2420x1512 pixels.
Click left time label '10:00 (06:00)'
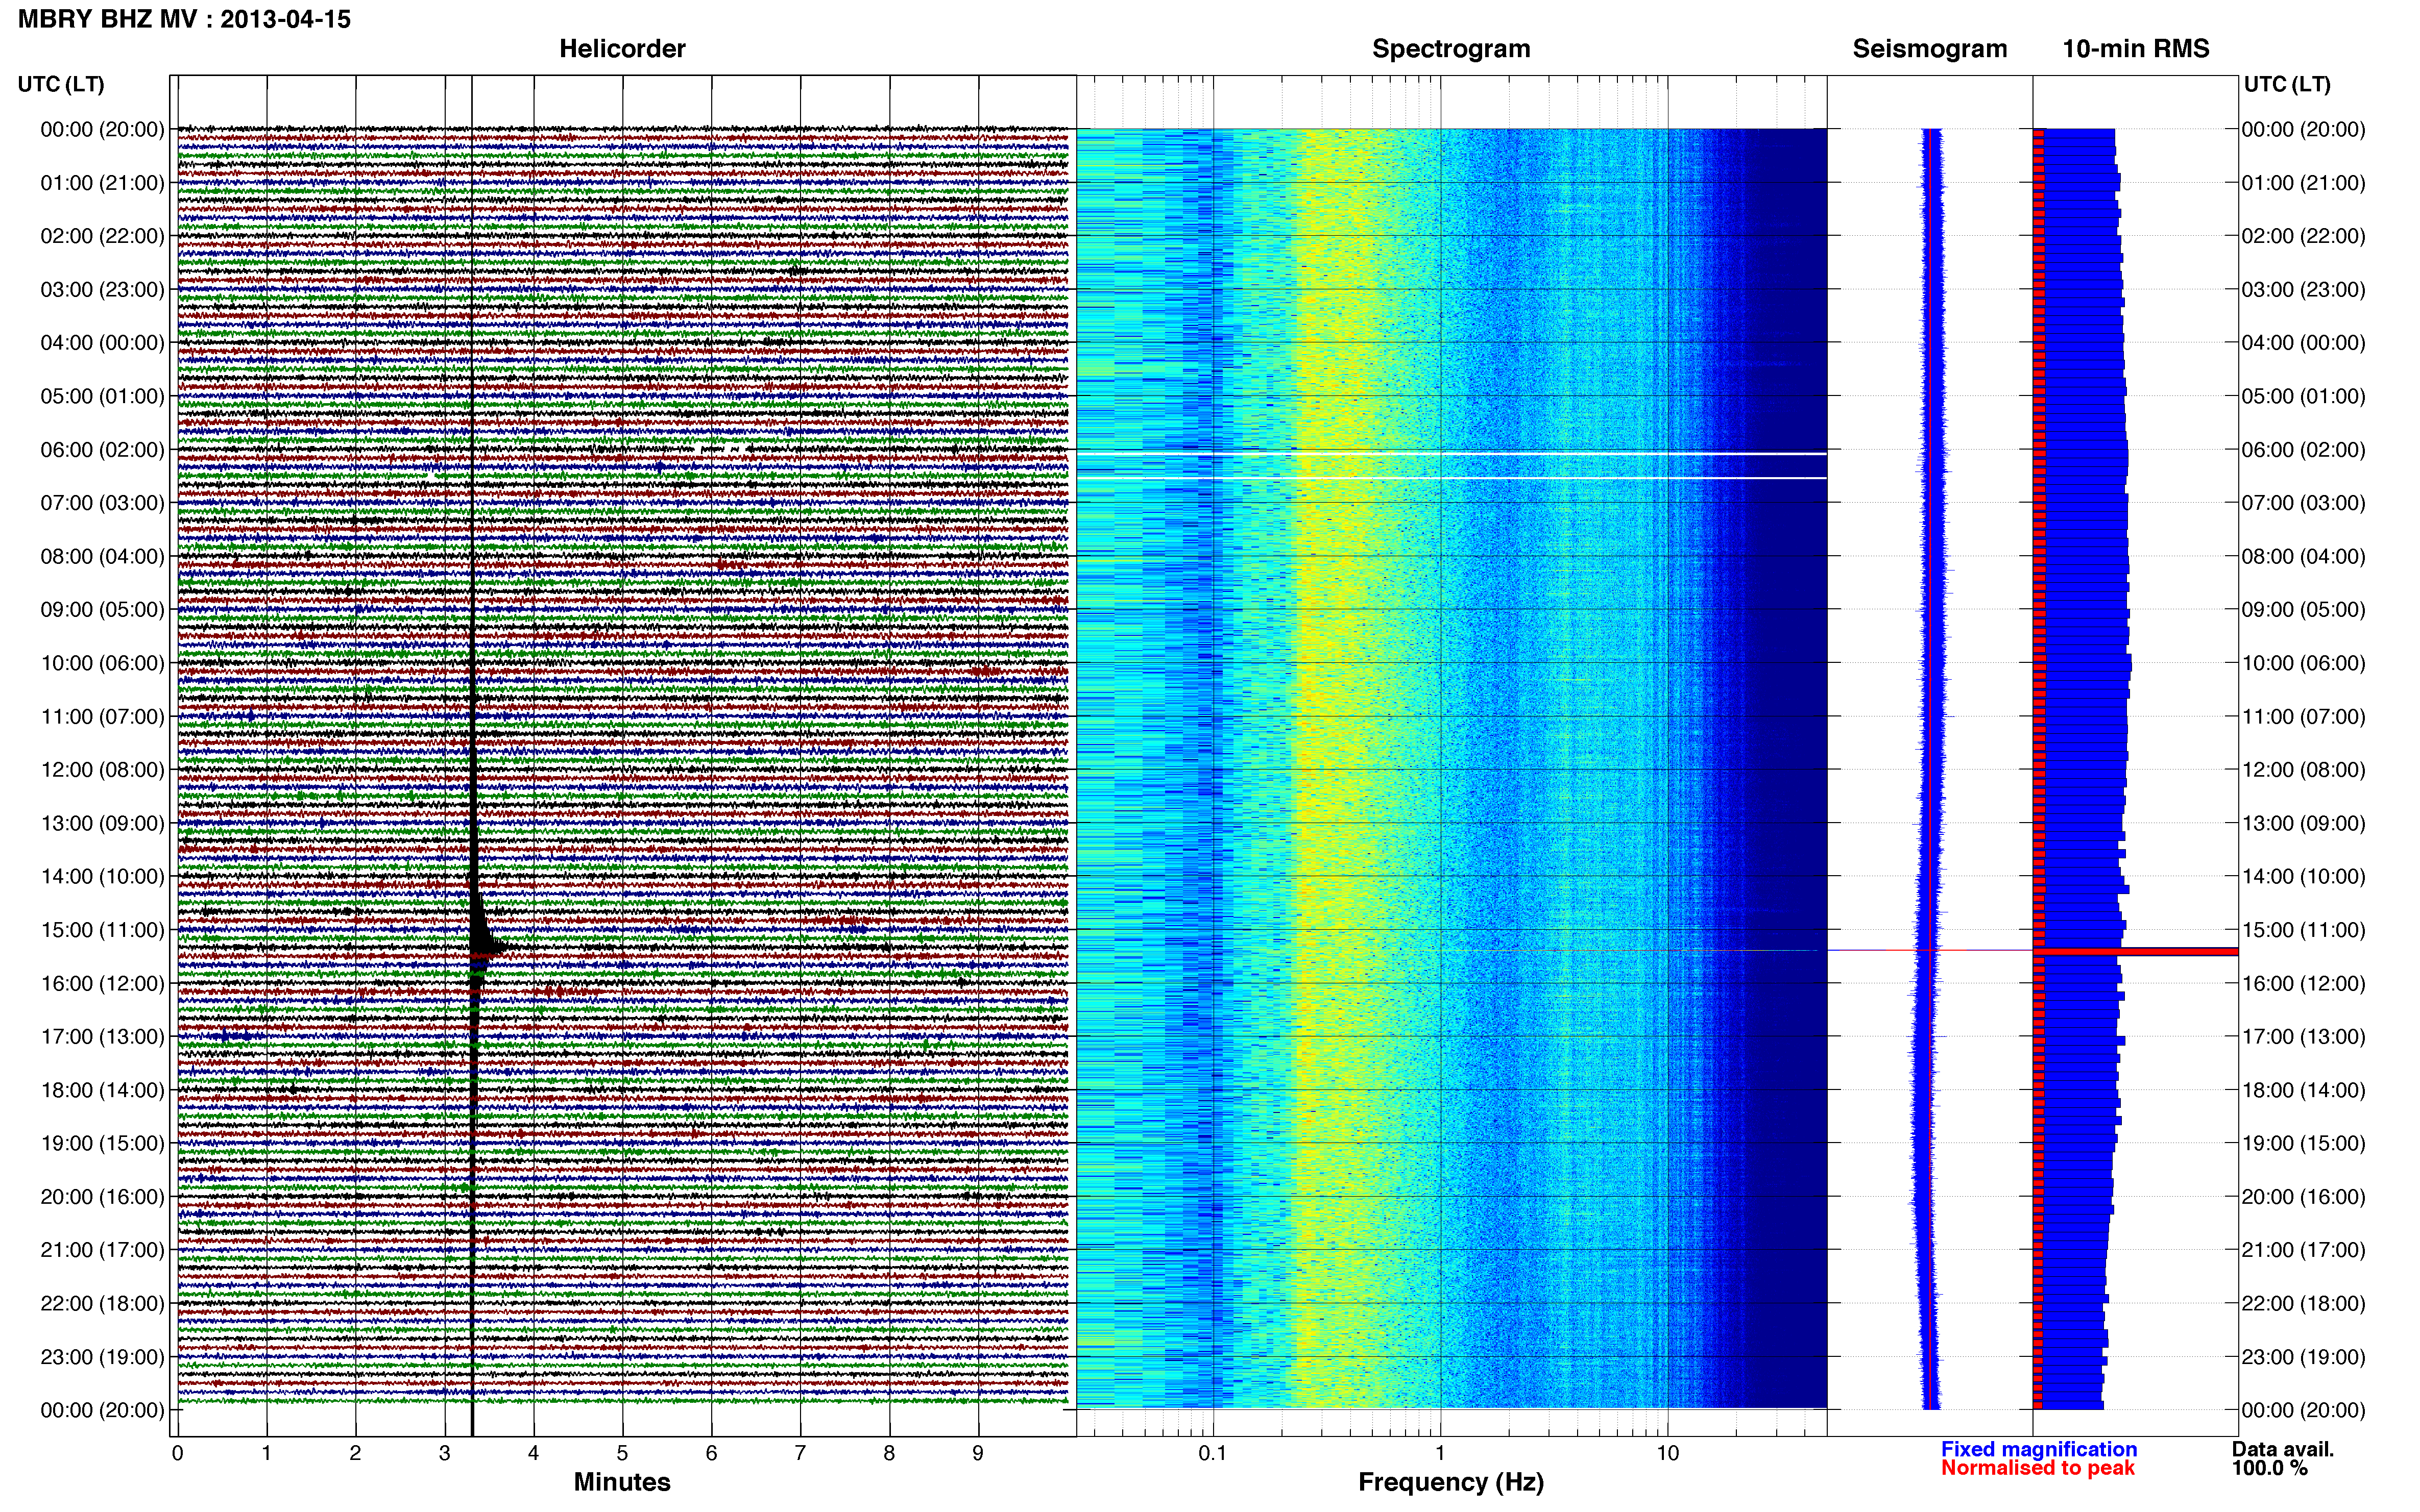click(102, 663)
